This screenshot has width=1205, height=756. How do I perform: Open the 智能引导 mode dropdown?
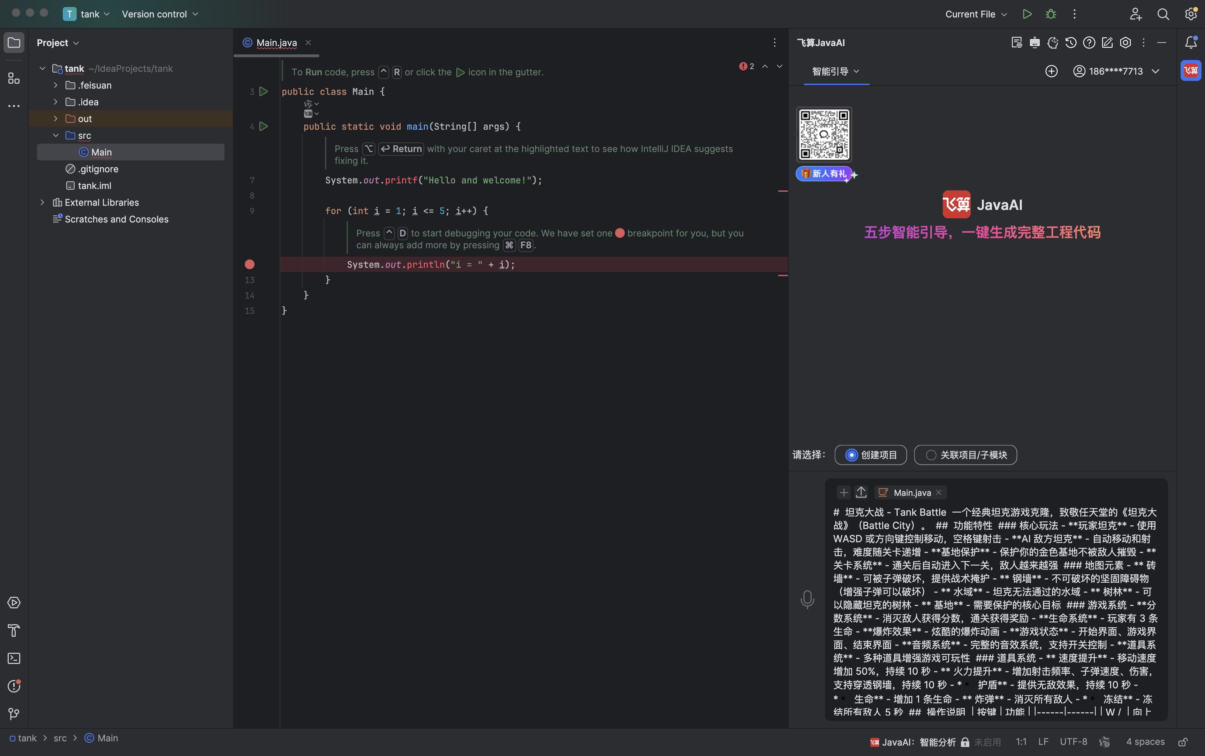836,71
